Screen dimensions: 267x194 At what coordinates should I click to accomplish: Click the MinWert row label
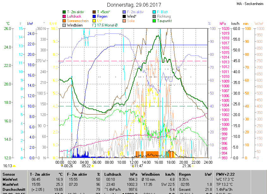pyautogui.click(x=10, y=179)
